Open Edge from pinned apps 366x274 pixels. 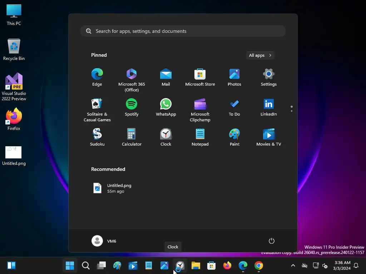click(x=97, y=77)
